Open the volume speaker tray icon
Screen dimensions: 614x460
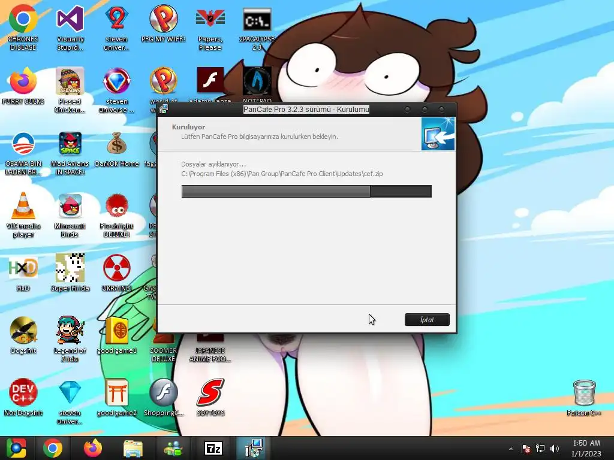(x=555, y=449)
